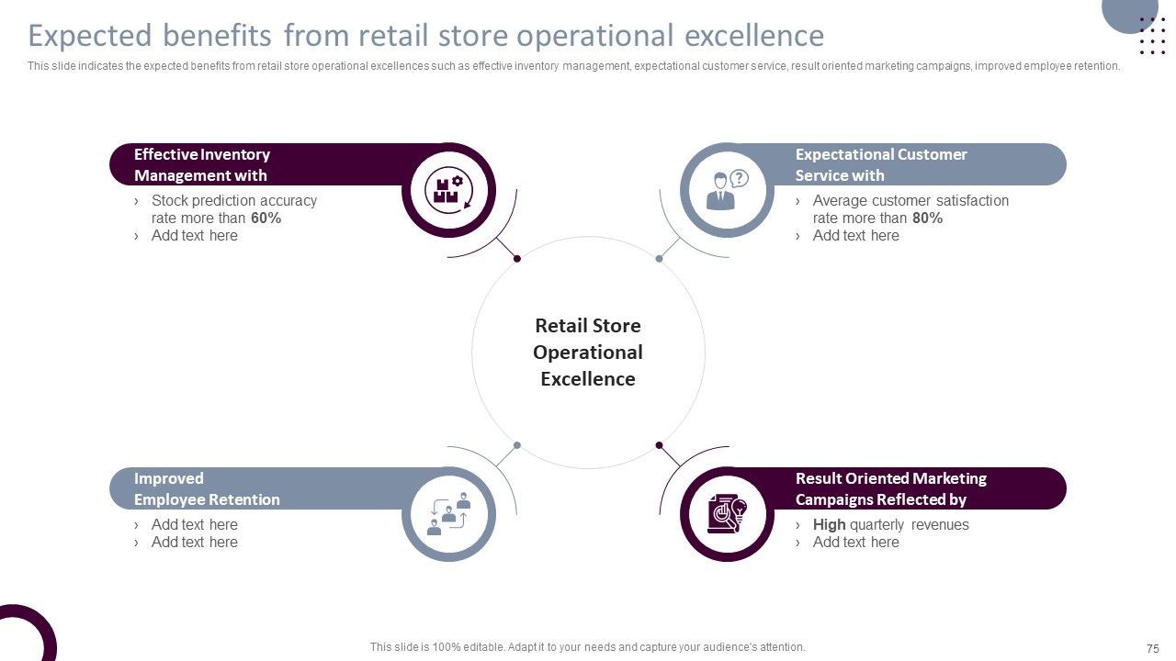Click the customer question mark icon
The height and width of the screenshot is (661, 1176).
coord(727,190)
